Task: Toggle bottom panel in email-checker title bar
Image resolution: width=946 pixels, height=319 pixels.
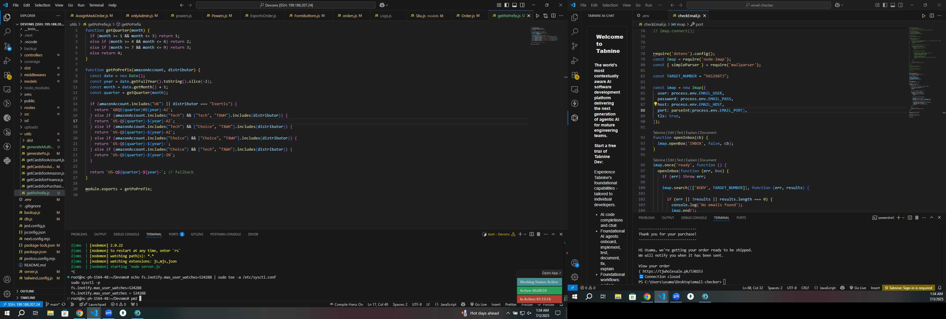Action: point(893,5)
